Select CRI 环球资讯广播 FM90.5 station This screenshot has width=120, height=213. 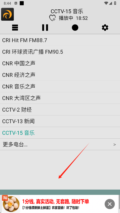[60, 52]
